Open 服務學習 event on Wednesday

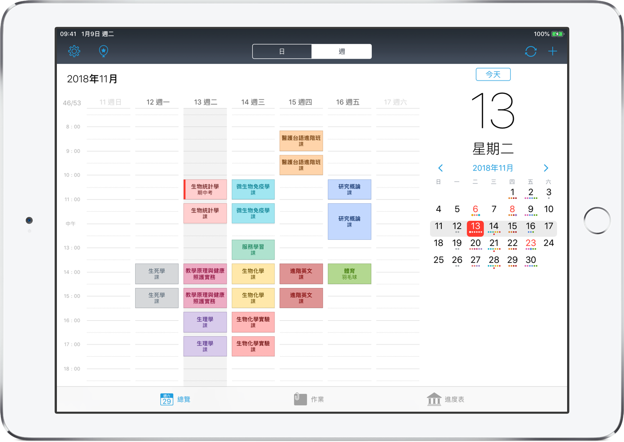coord(253,250)
